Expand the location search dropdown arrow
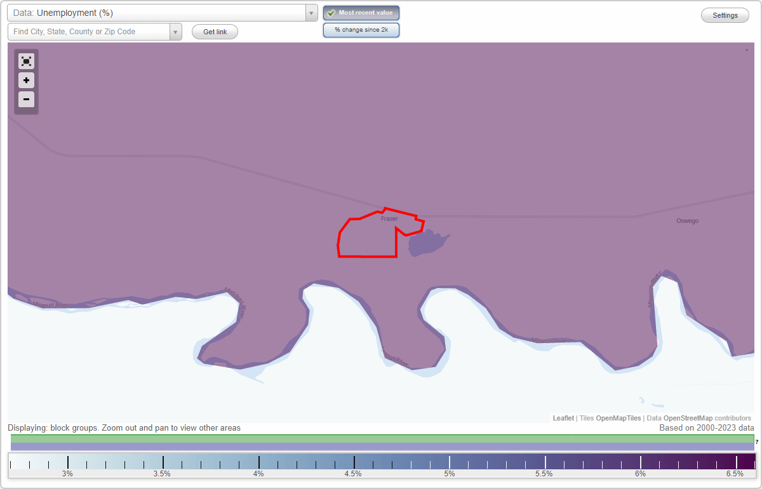 pyautogui.click(x=175, y=32)
